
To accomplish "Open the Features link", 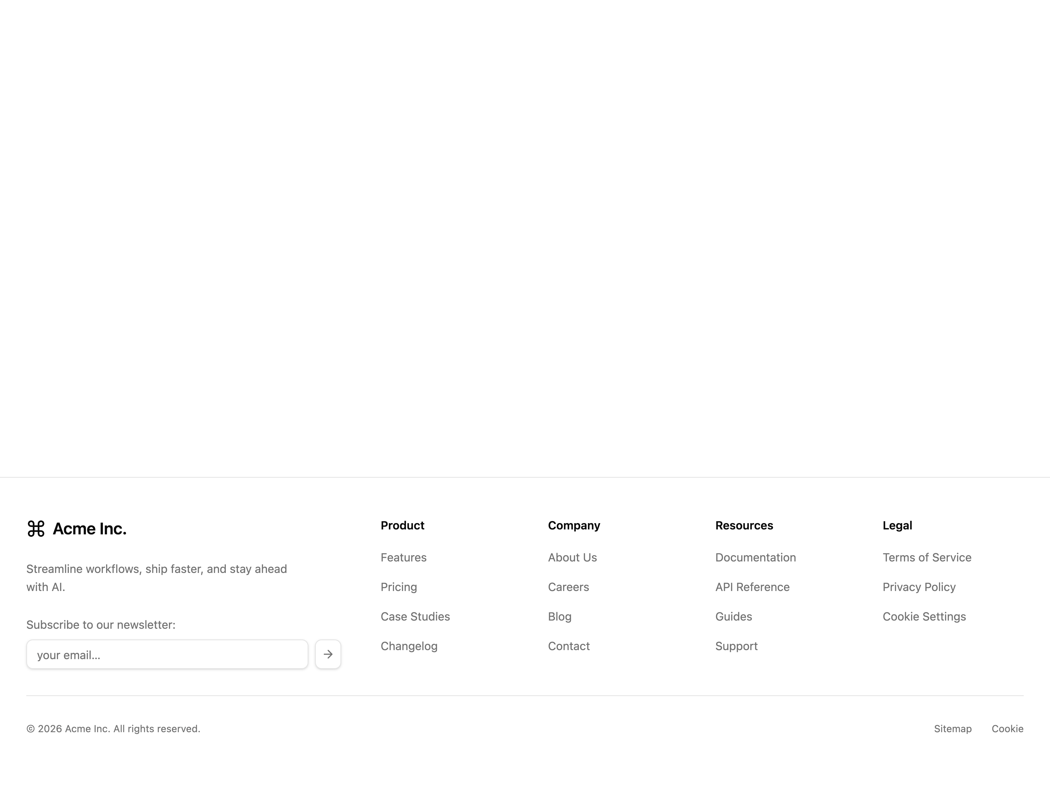I will [x=404, y=558].
